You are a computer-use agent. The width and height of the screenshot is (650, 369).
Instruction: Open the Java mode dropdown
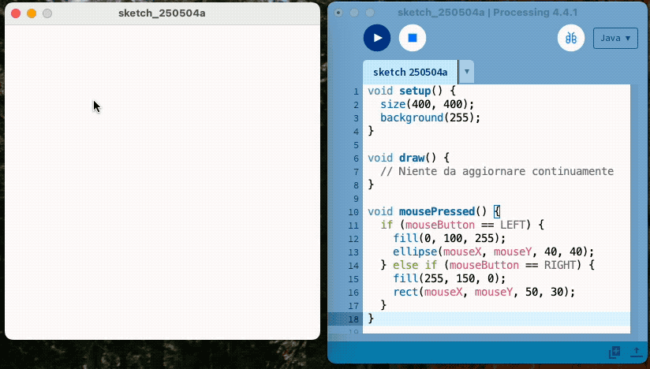tap(615, 38)
